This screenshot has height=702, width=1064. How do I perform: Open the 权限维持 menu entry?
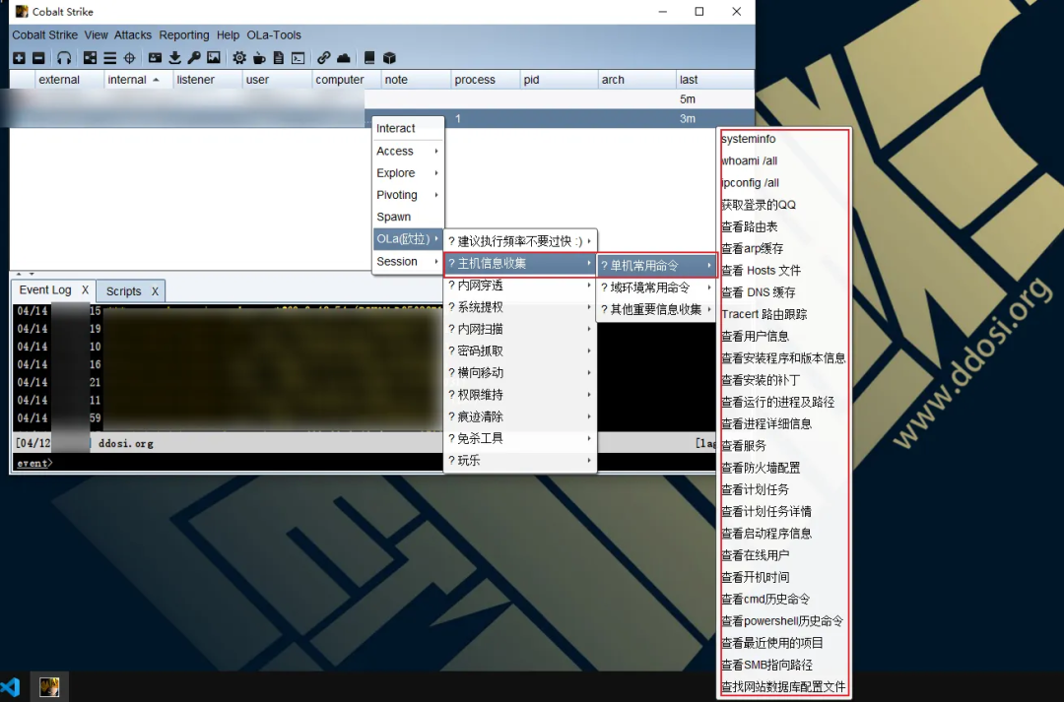click(520, 395)
